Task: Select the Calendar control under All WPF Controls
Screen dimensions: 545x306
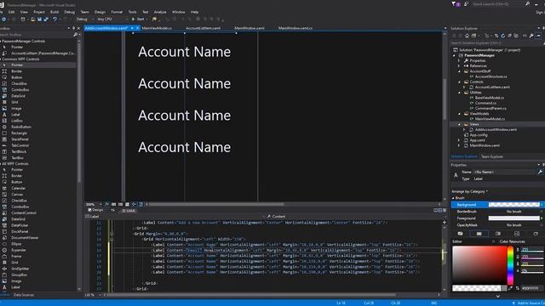Action: tap(18, 189)
